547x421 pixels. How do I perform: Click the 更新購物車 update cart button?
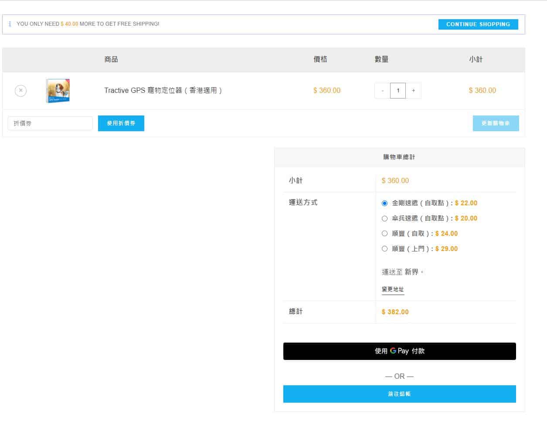pos(496,123)
